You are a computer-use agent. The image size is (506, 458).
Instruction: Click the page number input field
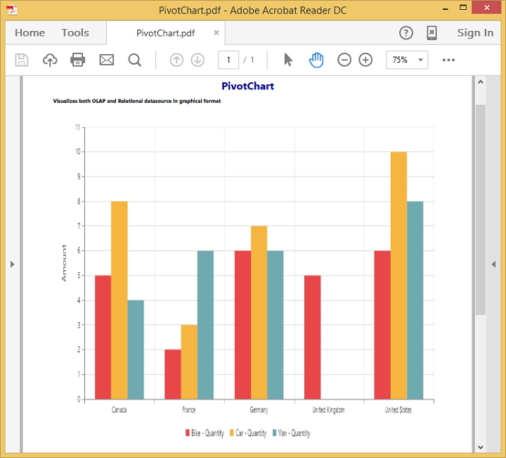[228, 61]
